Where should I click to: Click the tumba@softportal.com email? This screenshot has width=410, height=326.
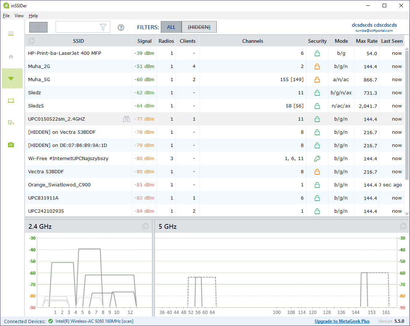tap(374, 31)
